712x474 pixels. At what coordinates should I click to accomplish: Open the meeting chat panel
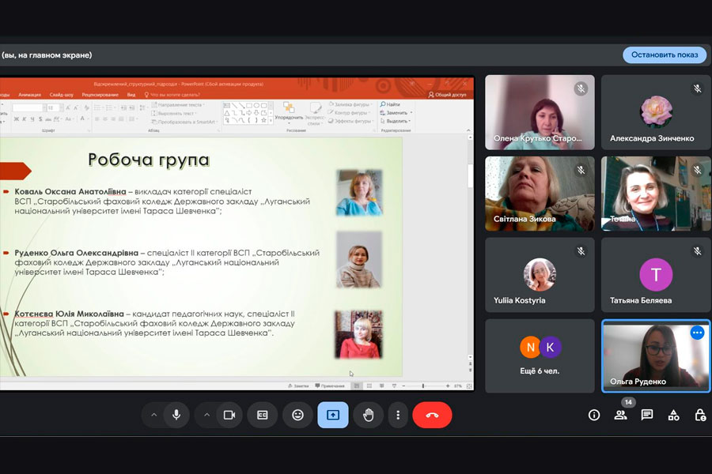pos(647,415)
